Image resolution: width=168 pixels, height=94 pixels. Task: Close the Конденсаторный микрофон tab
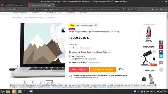pos(53,5)
